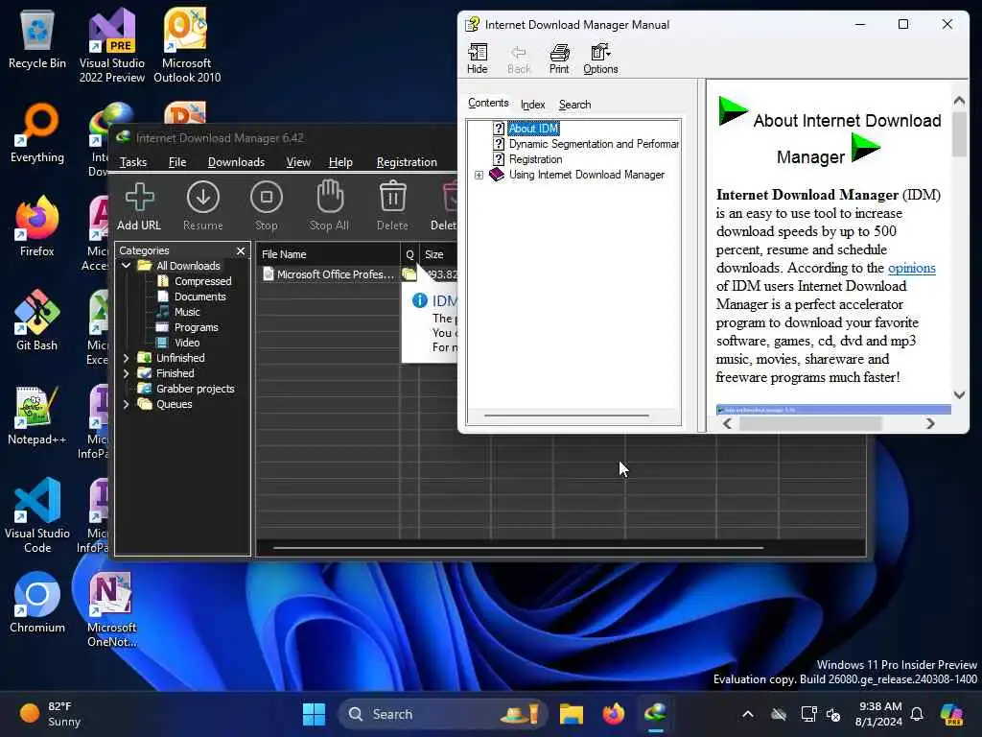Open the Visual Studio Code desktop shortcut

[x=37, y=515]
